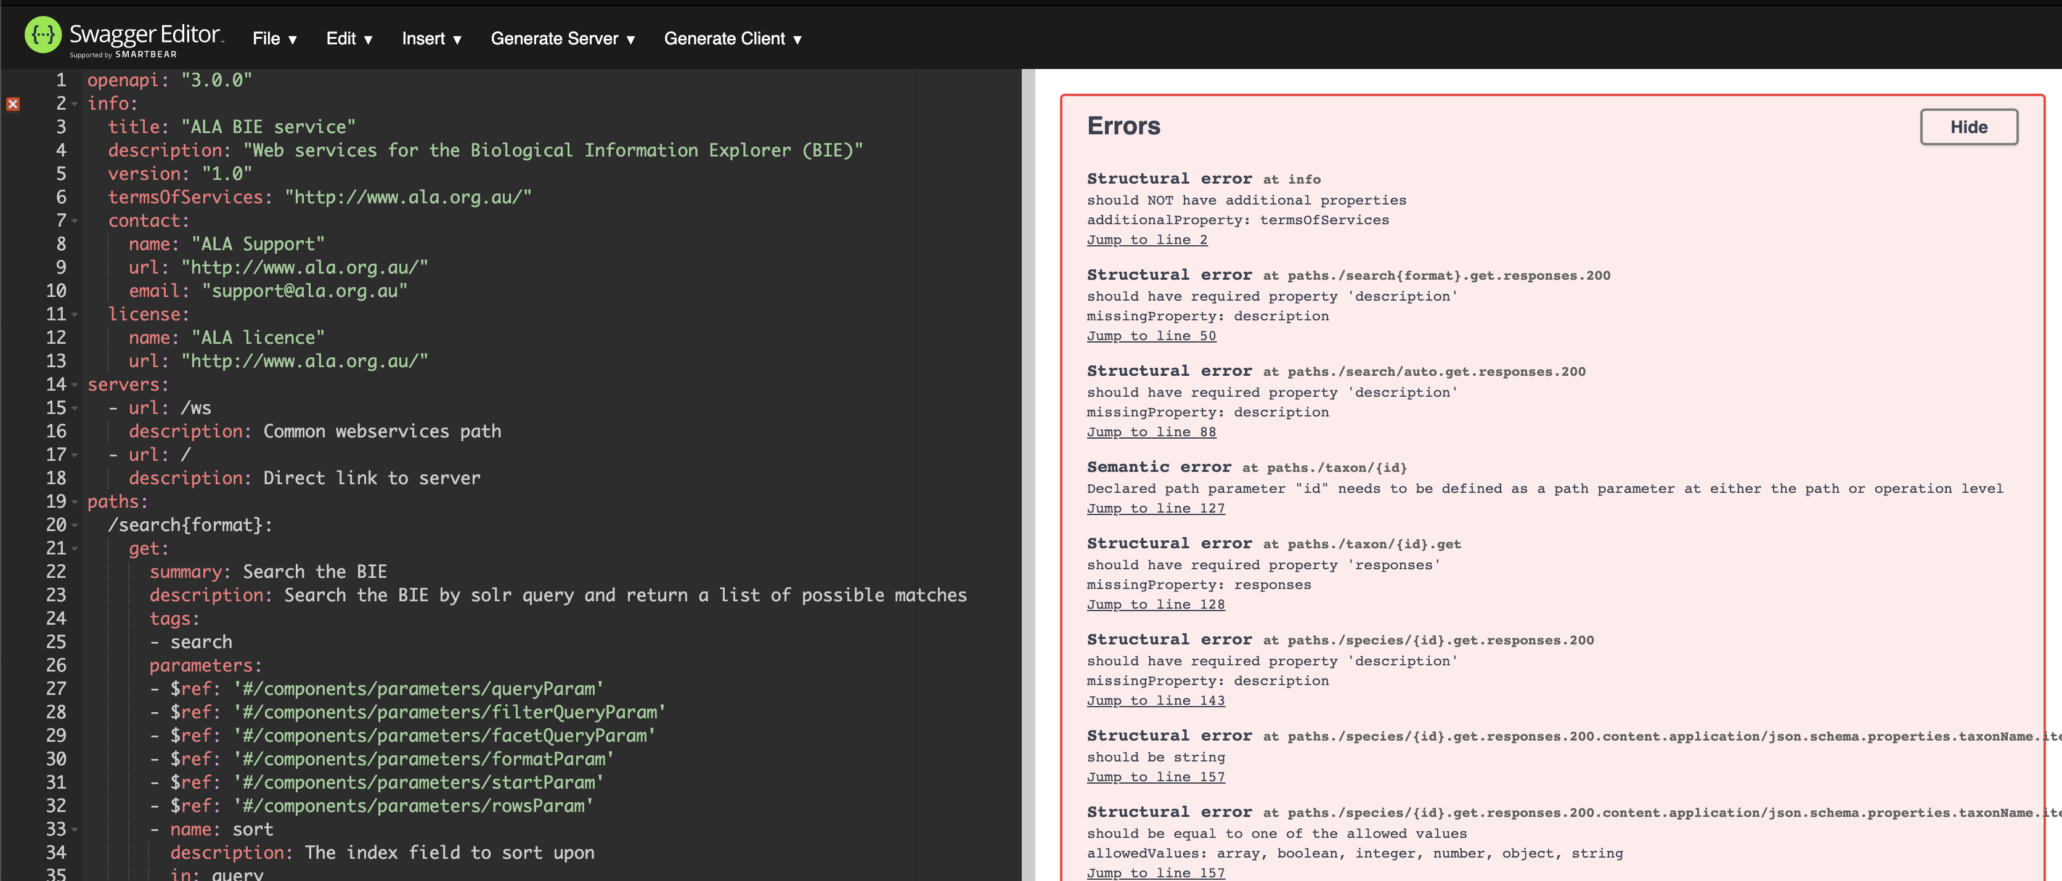Open the Insert menu
Image resolution: width=2062 pixels, height=881 pixels.
tap(431, 38)
